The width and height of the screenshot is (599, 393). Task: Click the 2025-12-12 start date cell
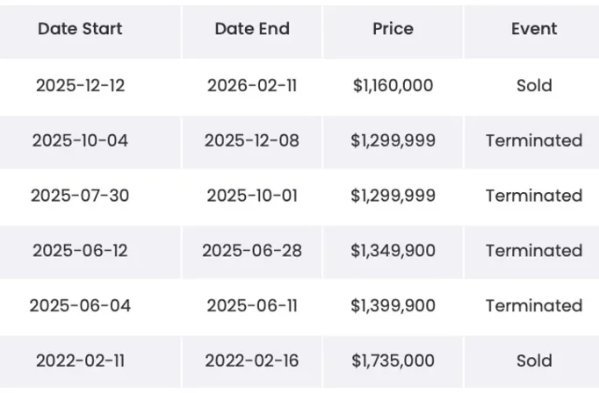point(80,86)
